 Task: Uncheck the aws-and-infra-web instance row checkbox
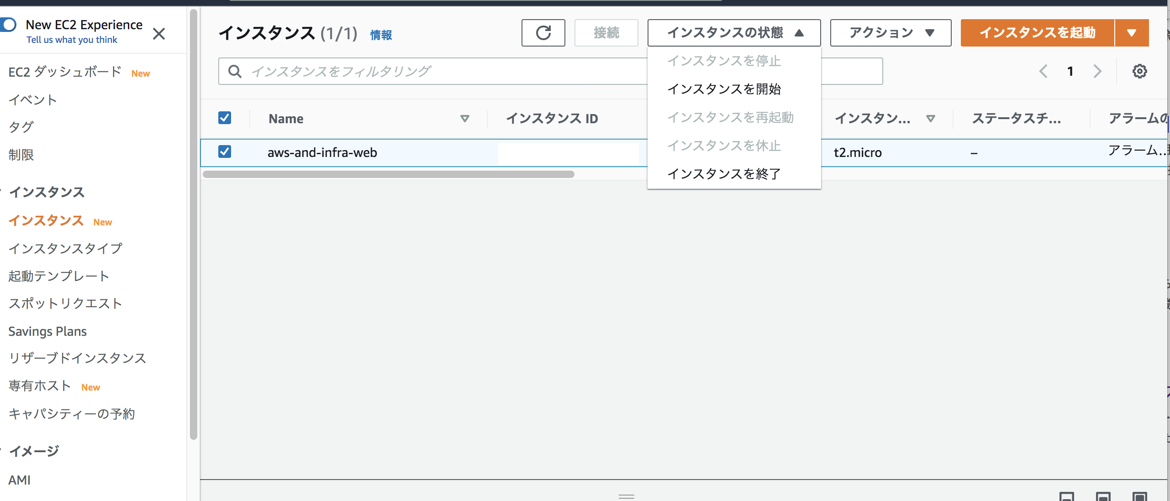pos(225,152)
